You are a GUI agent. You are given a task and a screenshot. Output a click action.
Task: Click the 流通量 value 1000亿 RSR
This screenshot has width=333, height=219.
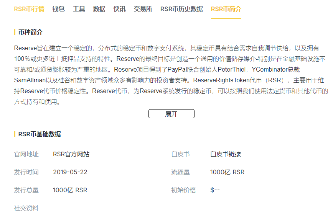click(x=227, y=172)
